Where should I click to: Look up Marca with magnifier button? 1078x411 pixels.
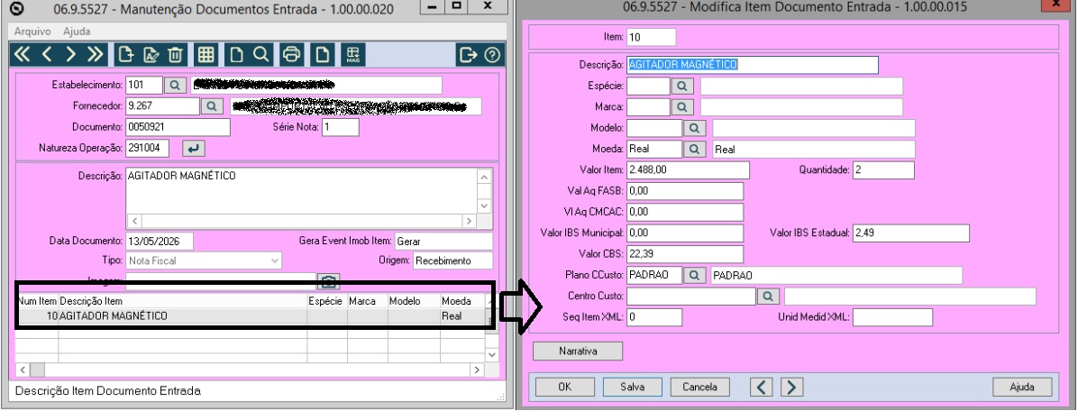click(681, 107)
